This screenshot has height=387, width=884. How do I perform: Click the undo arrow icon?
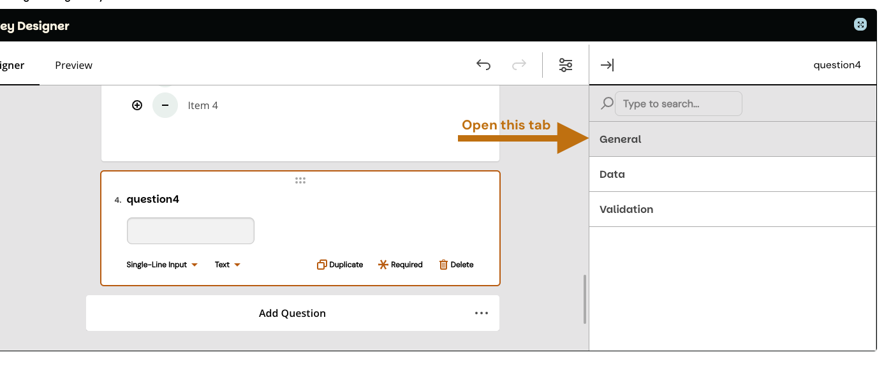coord(483,64)
